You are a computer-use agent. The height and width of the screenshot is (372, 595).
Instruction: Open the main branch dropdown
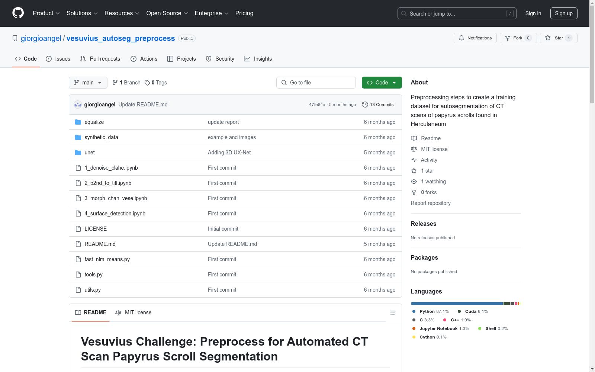pyautogui.click(x=88, y=83)
